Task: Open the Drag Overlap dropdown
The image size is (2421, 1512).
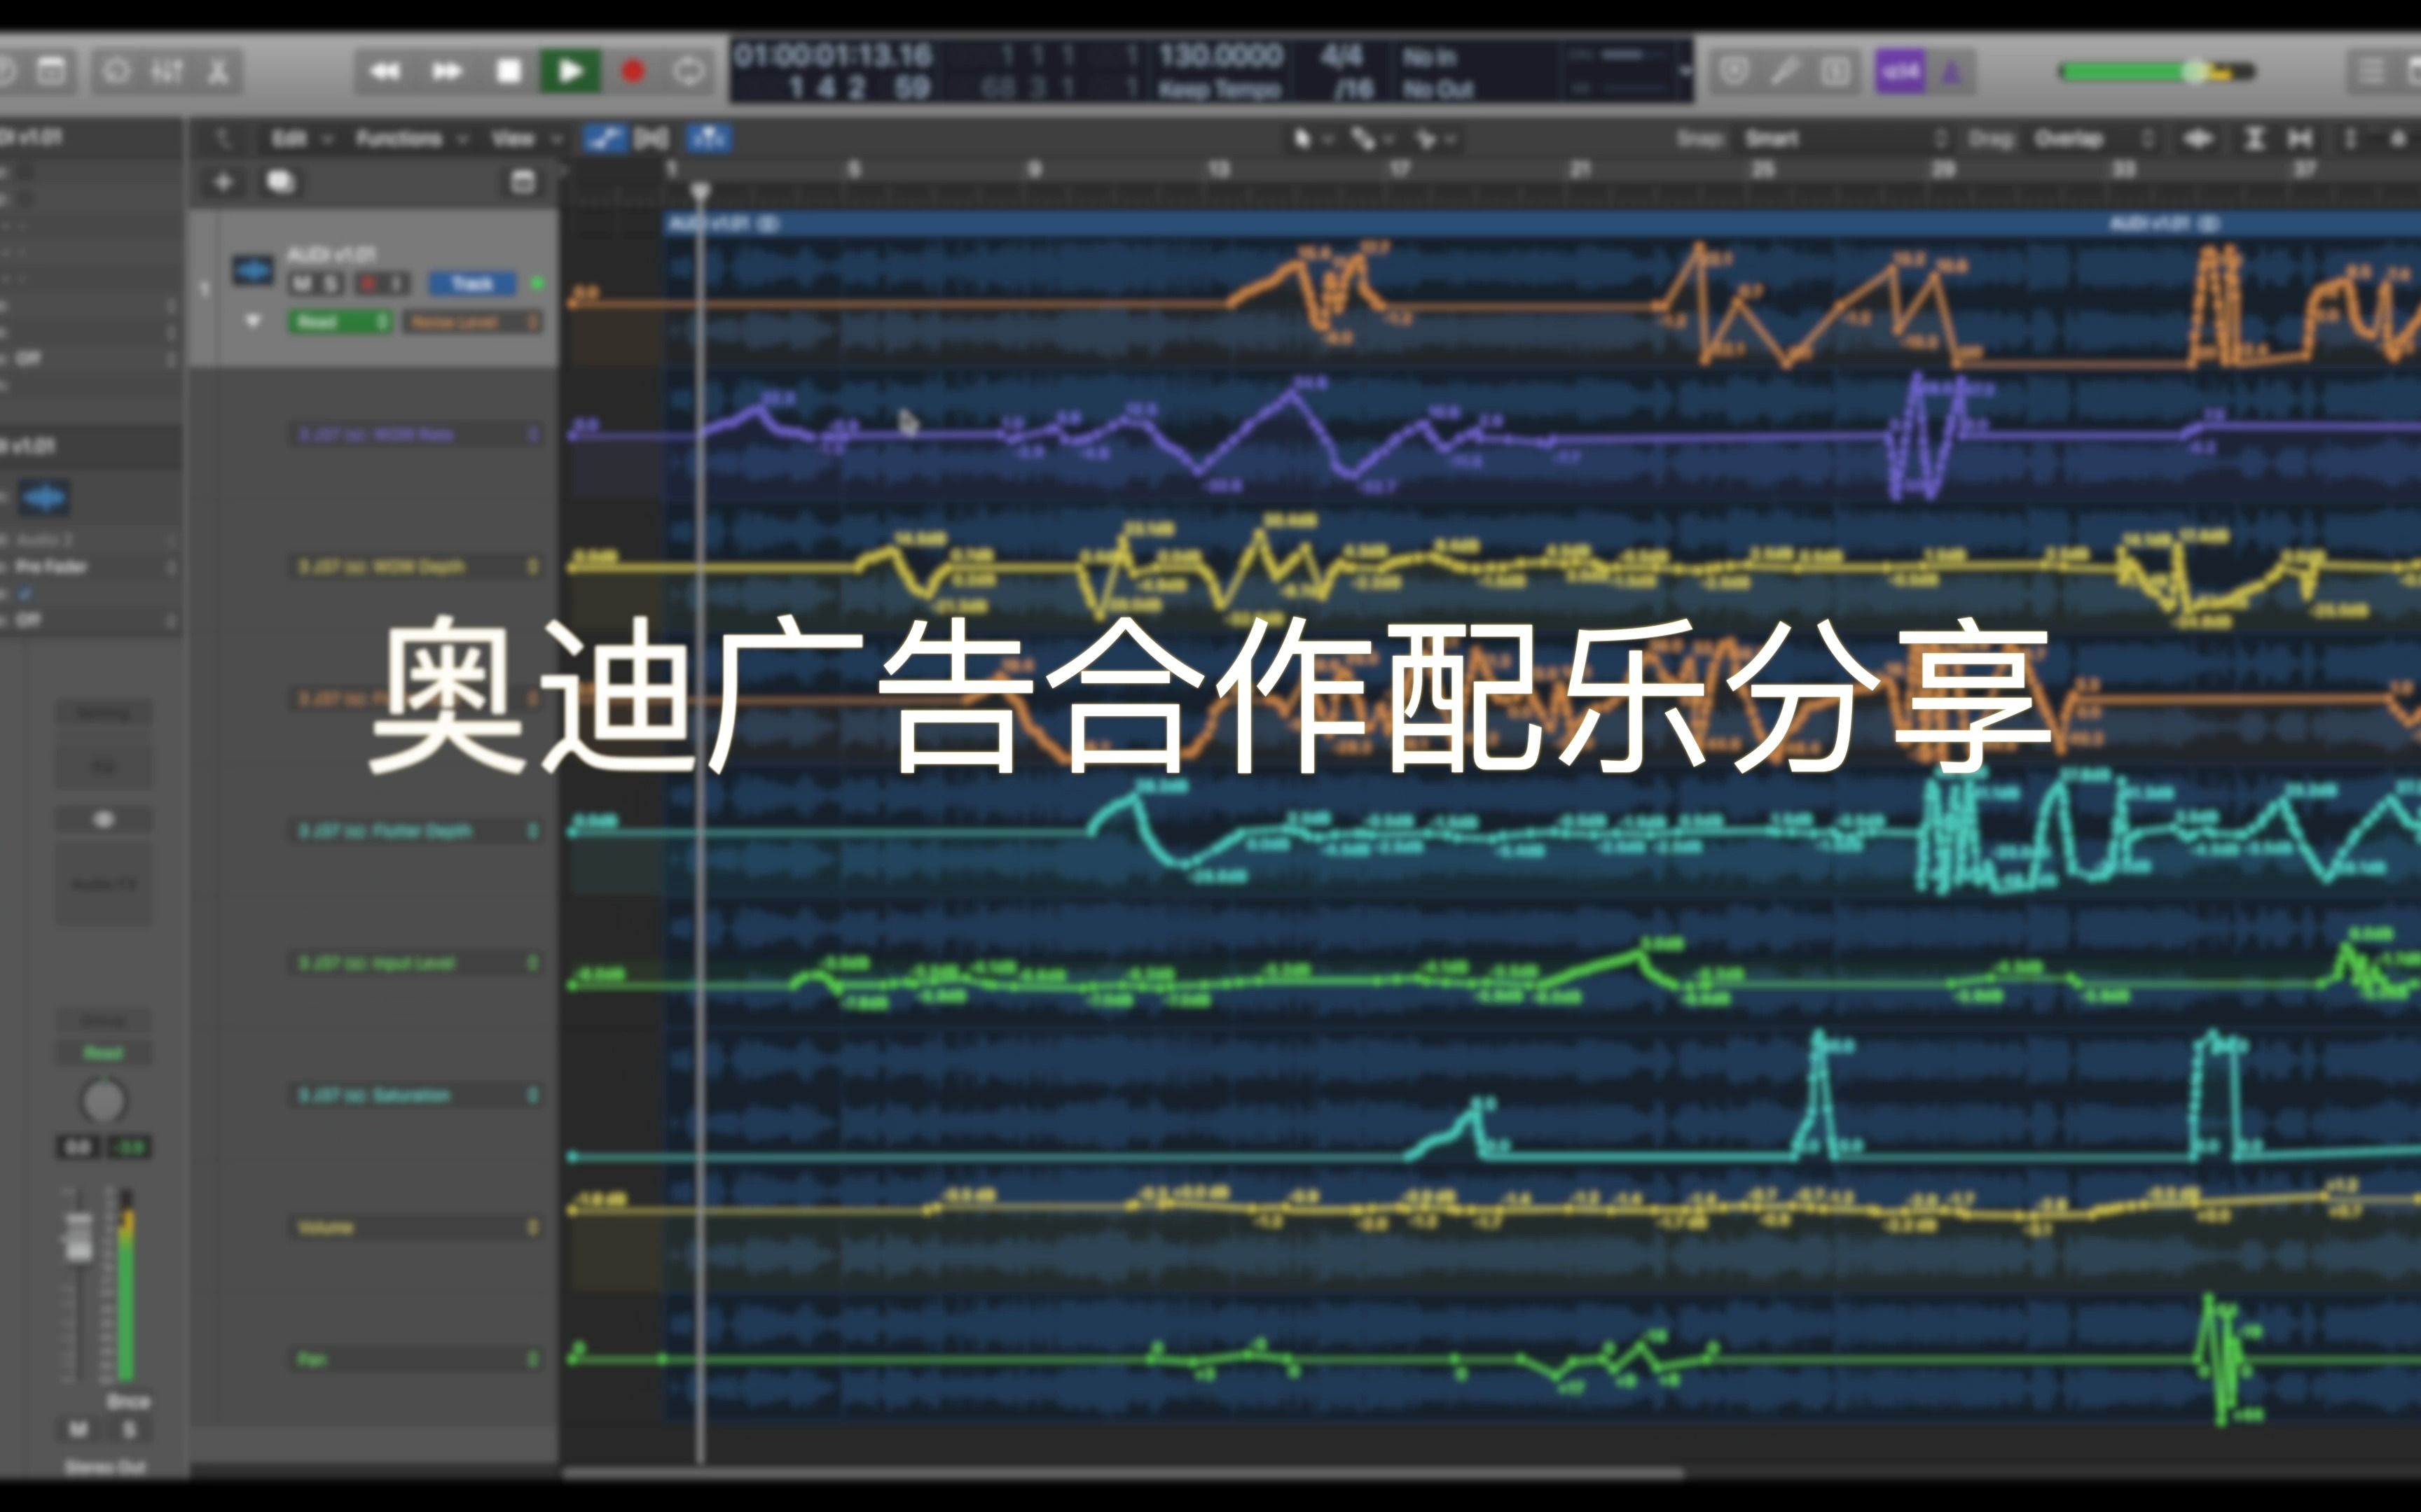Action: [x=2092, y=139]
